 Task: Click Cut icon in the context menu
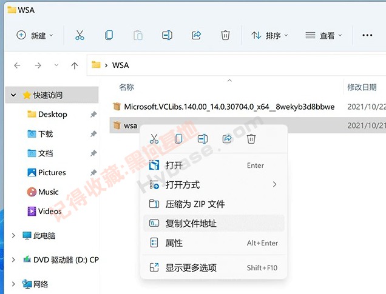pos(154,139)
